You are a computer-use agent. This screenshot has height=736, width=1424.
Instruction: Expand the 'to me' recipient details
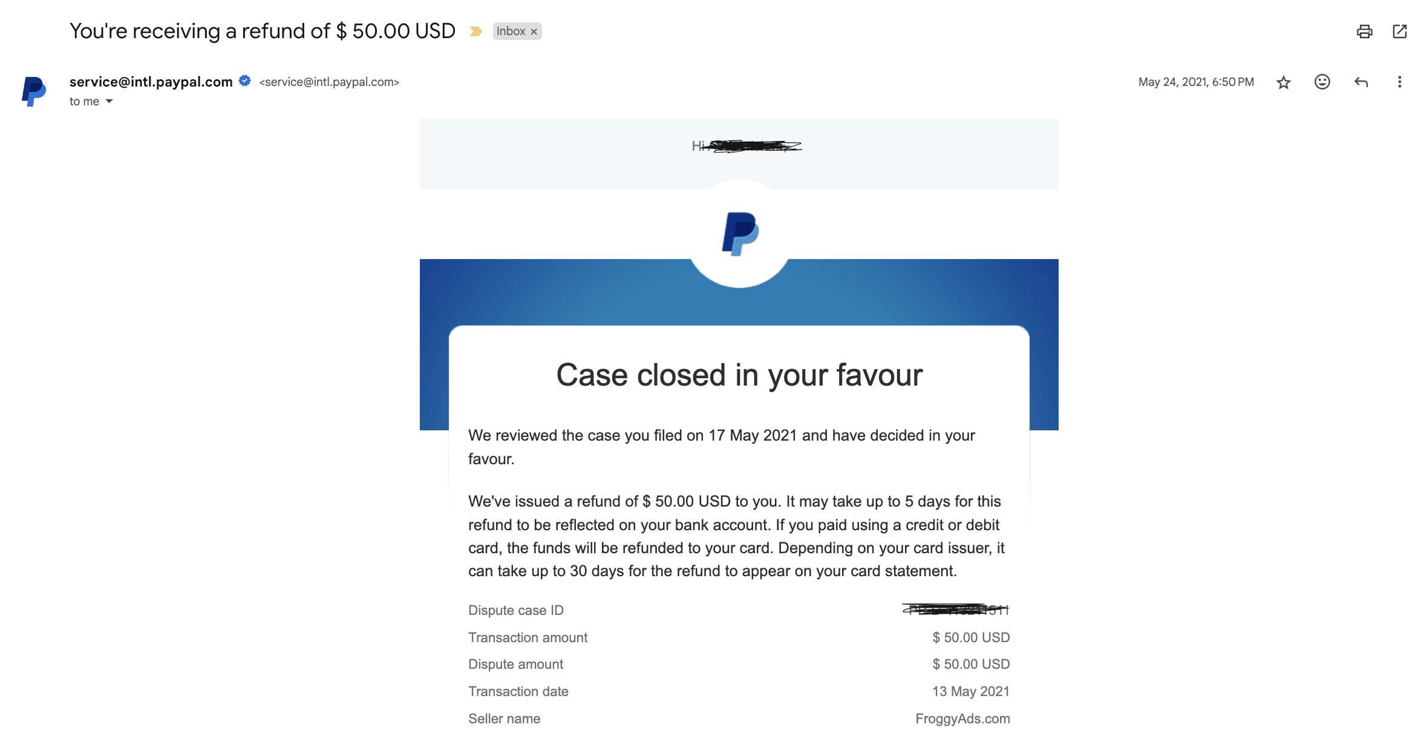pos(90,102)
